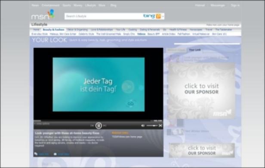Click the Jeder Tag video frame
The image size is (265, 168).
coord(99,84)
